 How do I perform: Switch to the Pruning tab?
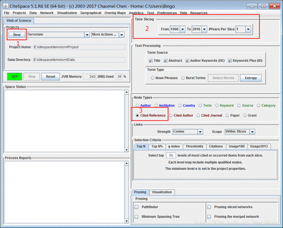pyautogui.click(x=140, y=192)
